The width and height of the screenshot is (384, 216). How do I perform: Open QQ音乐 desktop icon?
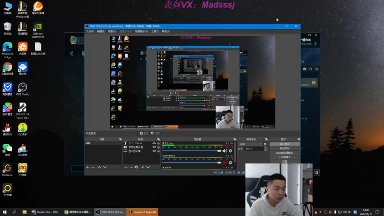23,129
